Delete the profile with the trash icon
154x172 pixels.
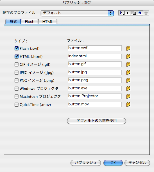click(146, 13)
